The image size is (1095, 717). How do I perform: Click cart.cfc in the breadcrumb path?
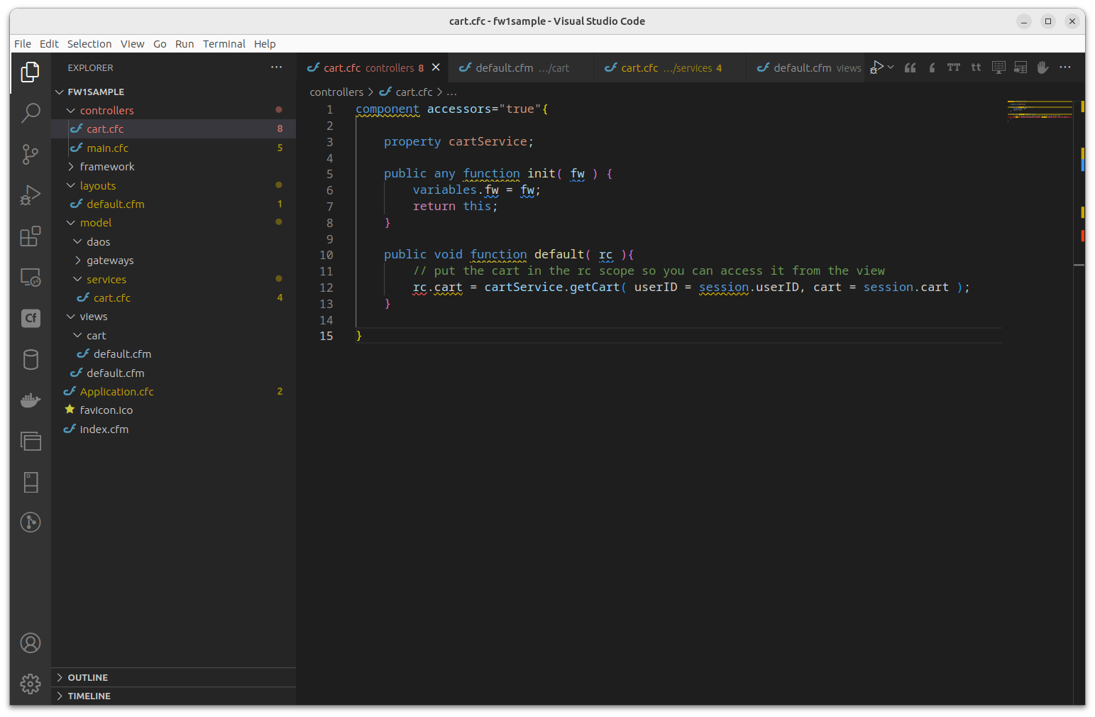[x=414, y=92]
